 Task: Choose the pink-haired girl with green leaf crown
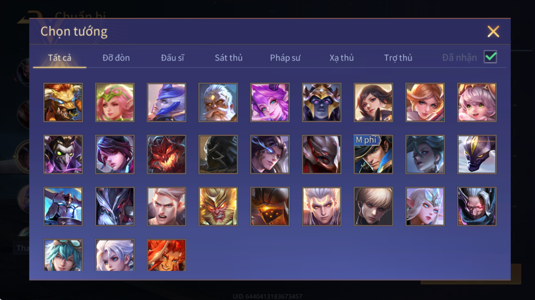[x=115, y=102]
